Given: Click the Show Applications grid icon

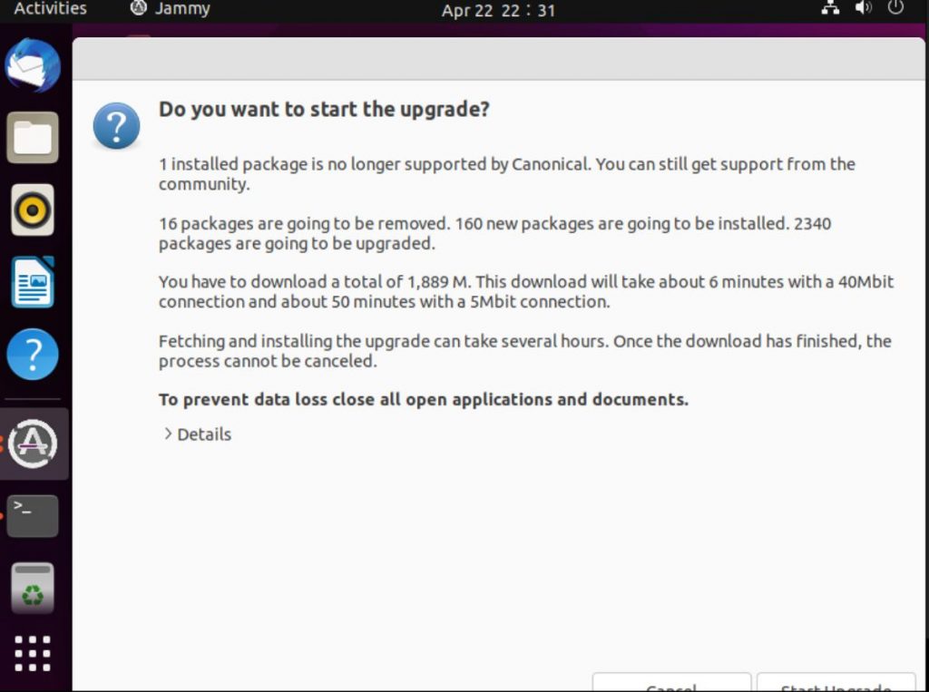Looking at the screenshot, I should point(33,652).
